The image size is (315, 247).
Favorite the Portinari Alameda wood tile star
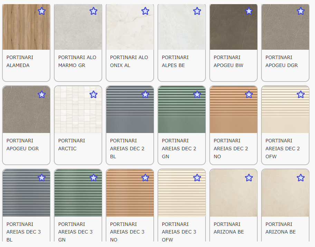(41, 11)
